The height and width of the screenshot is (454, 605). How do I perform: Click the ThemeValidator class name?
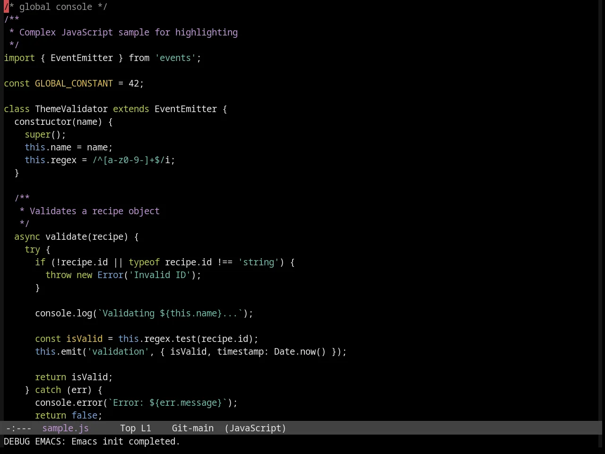pos(71,109)
